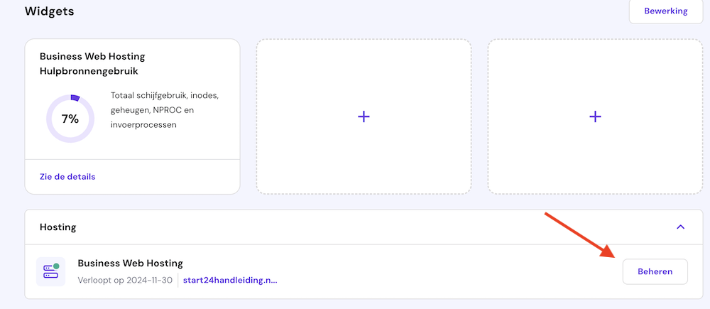Screen dimensions: 710x309
Task: Click the Verloopt op 2024-11-30 expiry text
Action: pyautogui.click(x=125, y=280)
